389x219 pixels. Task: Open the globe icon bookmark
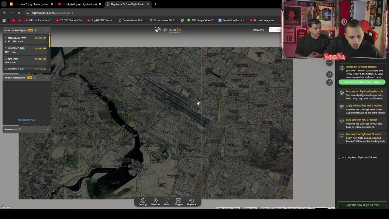pos(182,20)
